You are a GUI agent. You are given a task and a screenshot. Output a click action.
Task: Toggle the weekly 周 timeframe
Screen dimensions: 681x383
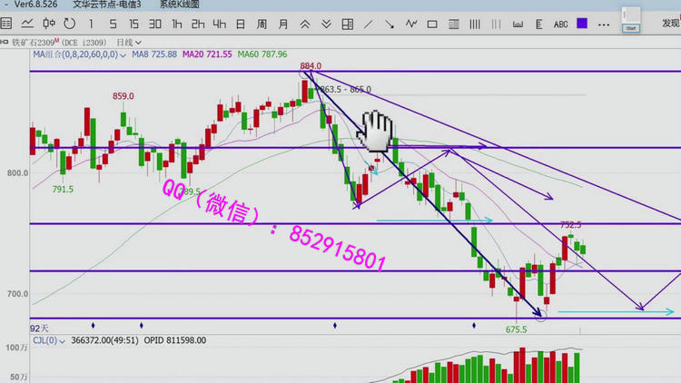[263, 24]
